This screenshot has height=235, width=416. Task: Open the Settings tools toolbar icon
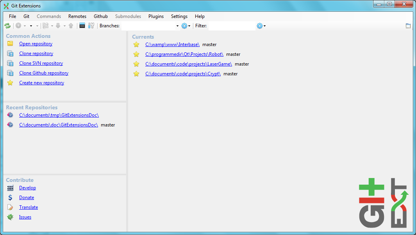(91, 26)
